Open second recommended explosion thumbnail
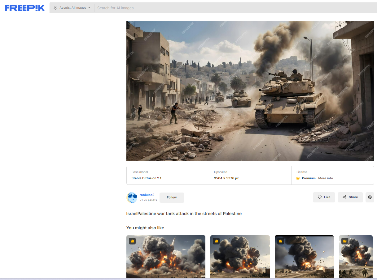This screenshot has width=377, height=280. click(x=240, y=257)
